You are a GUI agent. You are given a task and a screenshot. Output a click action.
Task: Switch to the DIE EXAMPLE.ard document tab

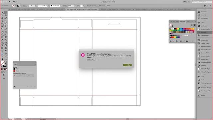(x=82, y=9)
